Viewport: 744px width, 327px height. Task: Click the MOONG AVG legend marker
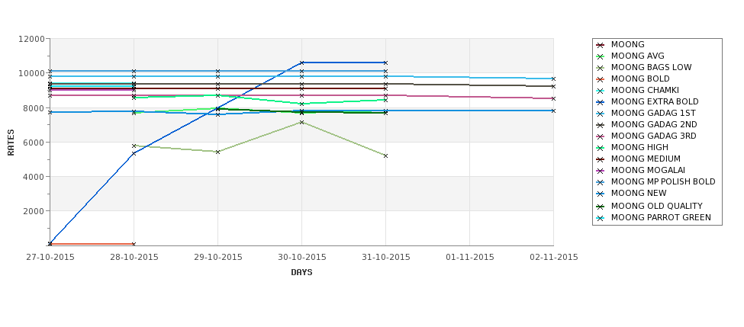[x=601, y=56]
